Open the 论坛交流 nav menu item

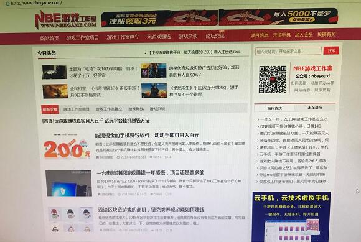pyautogui.click(x=215, y=35)
